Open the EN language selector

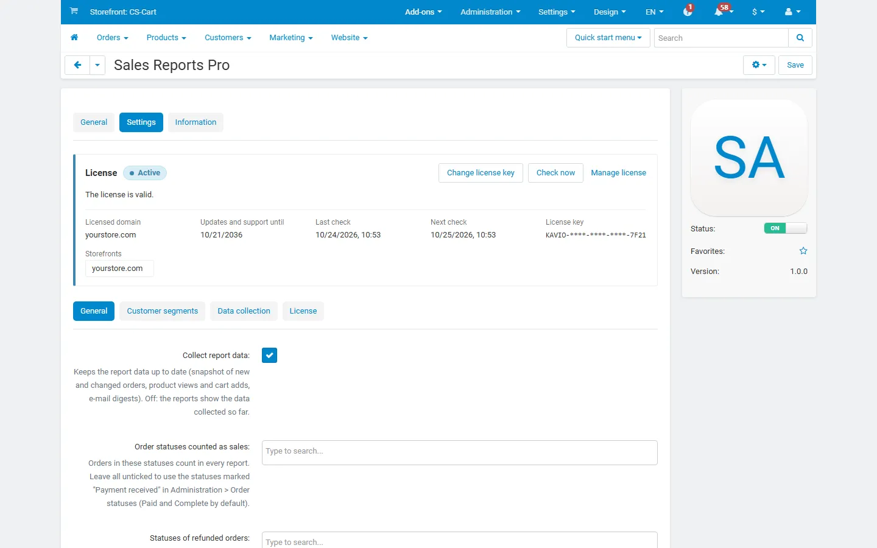click(x=655, y=12)
